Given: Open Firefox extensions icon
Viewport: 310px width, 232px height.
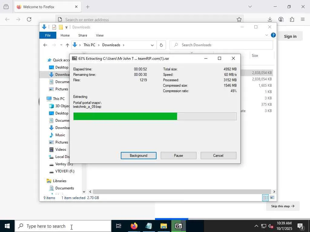Looking at the screenshot, I should 292,19.
